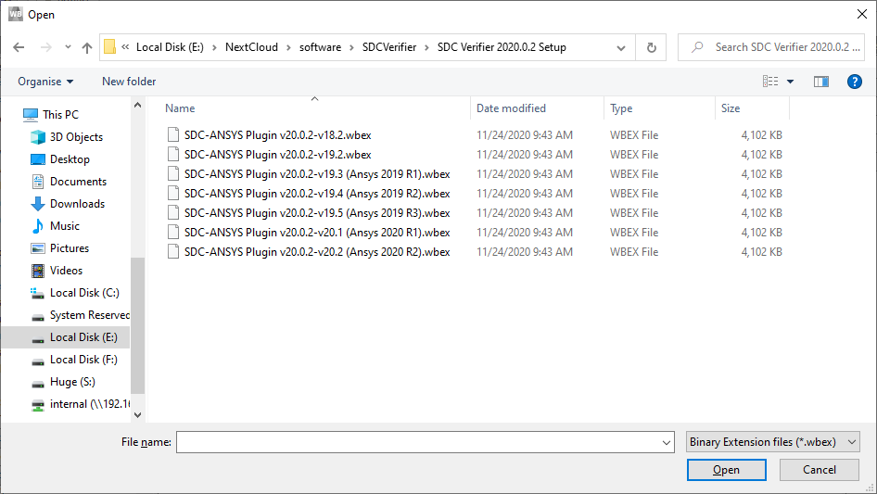
Task: Click the Workbench WB title bar icon
Action: 16,13
